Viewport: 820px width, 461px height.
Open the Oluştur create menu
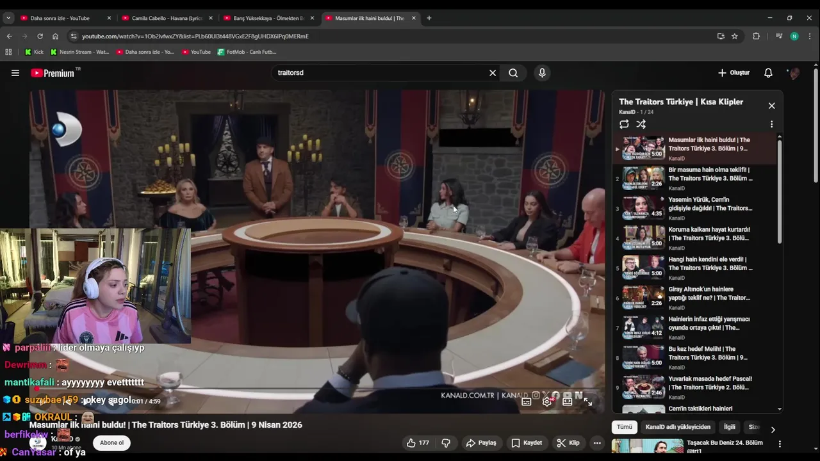tap(734, 73)
